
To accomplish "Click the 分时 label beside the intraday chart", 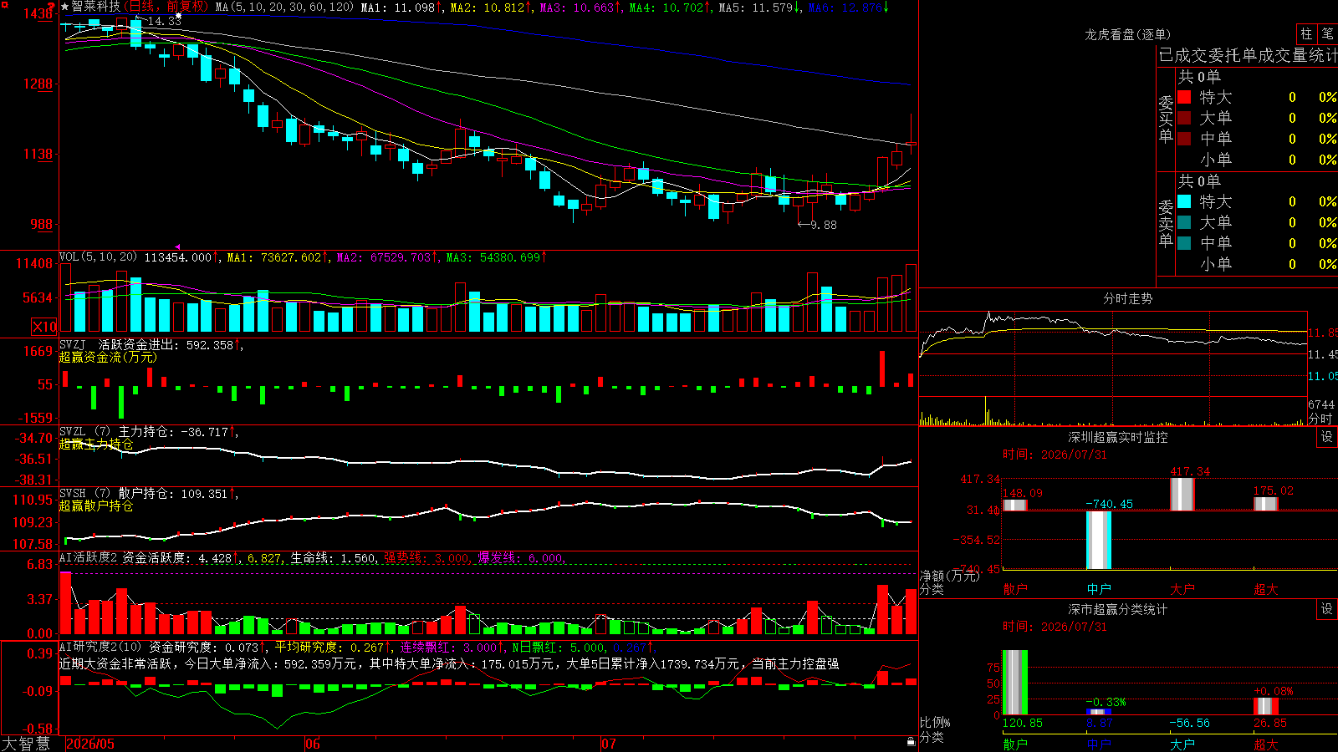I will 1320,419.
